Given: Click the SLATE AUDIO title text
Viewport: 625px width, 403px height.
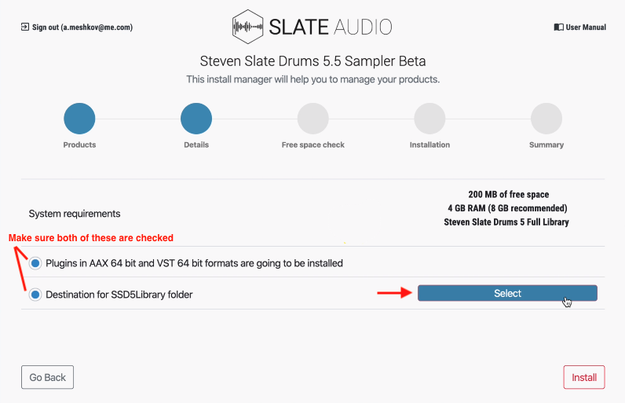Looking at the screenshot, I should tap(330, 27).
